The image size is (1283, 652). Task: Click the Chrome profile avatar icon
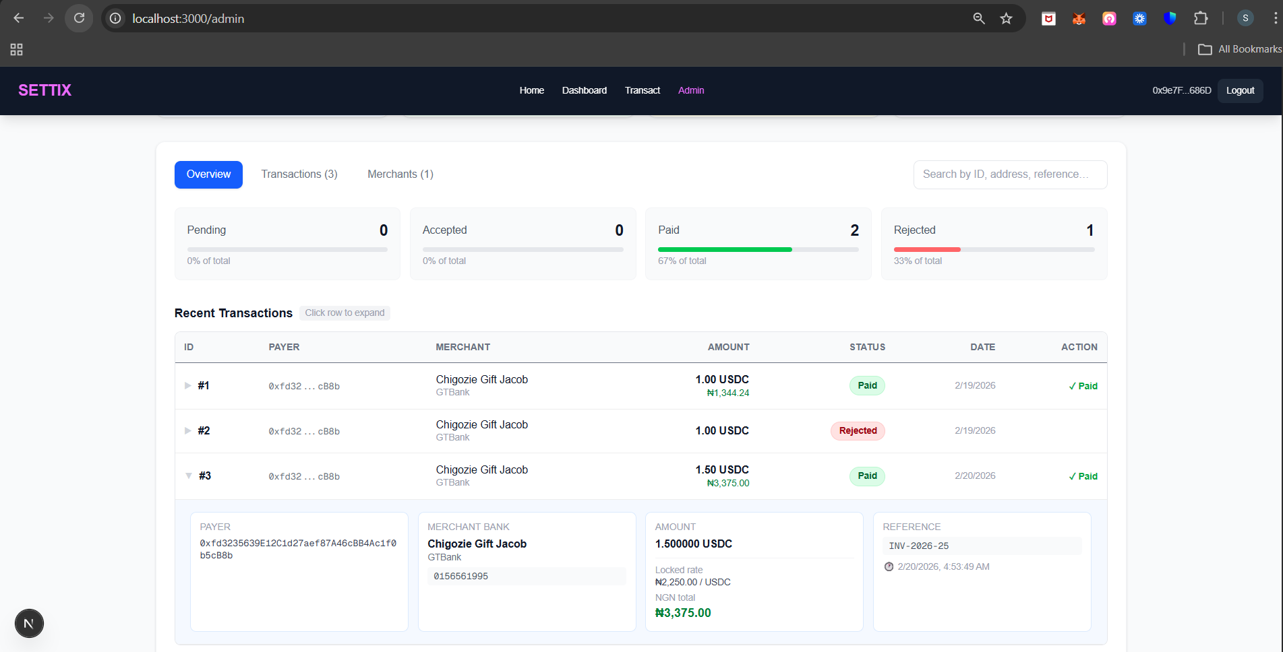pyautogui.click(x=1245, y=18)
